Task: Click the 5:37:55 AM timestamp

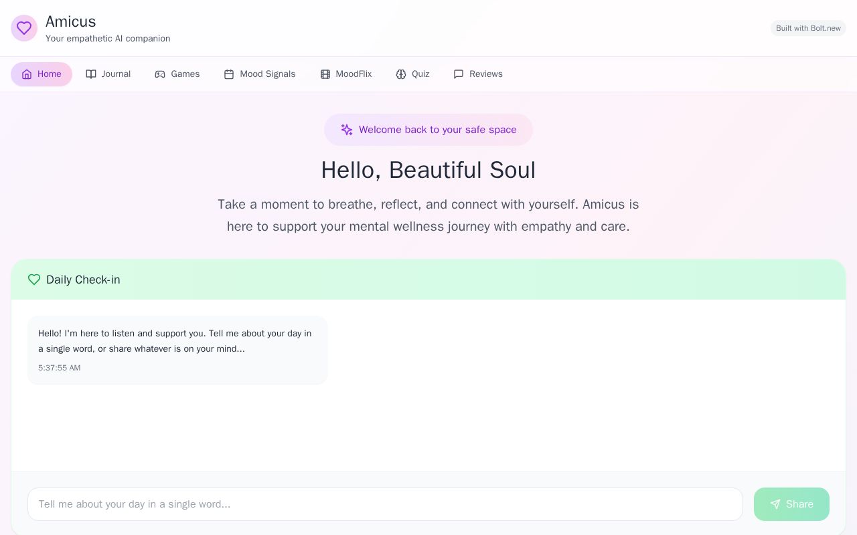Action: pyautogui.click(x=59, y=368)
